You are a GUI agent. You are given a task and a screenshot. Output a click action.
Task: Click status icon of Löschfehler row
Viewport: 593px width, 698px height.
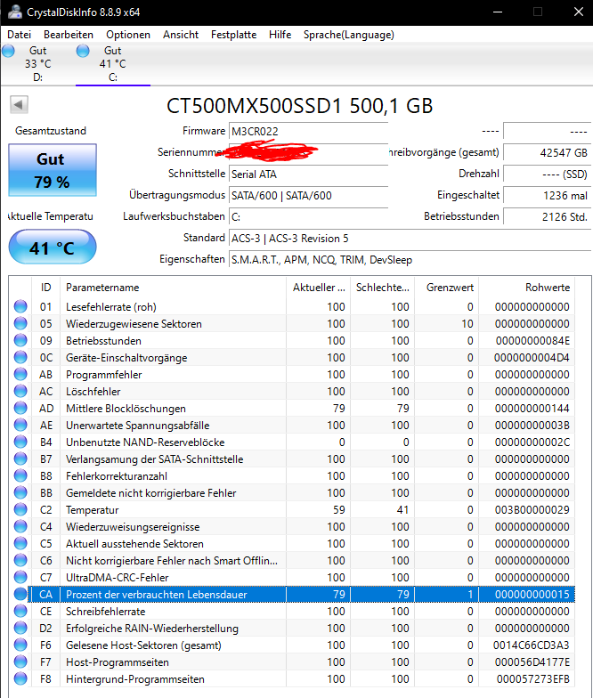[20, 392]
